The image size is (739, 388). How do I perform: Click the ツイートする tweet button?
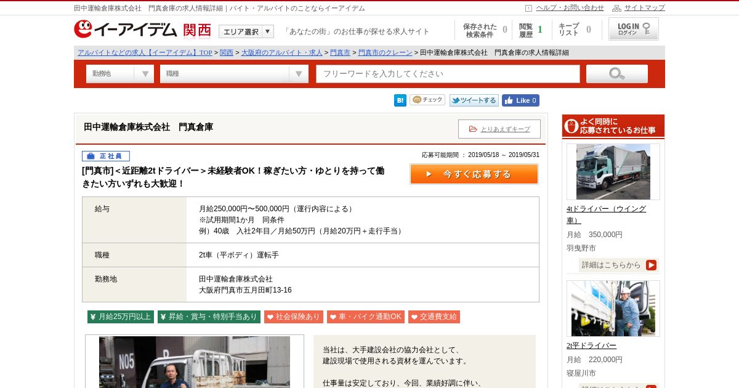[x=474, y=100]
